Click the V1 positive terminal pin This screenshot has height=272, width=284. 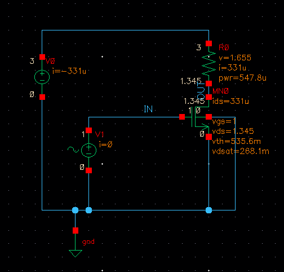point(88,130)
